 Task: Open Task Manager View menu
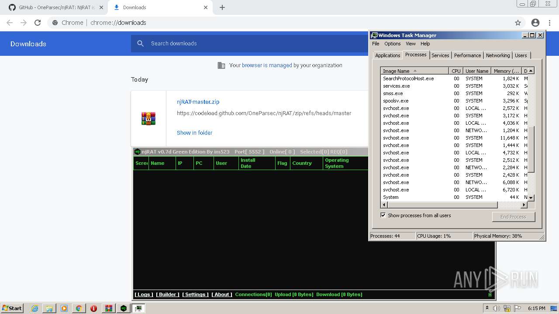[x=411, y=44]
